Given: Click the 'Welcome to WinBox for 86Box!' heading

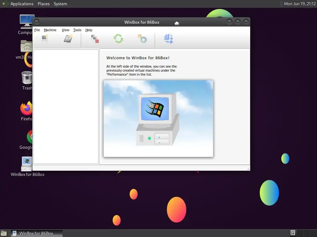Looking at the screenshot, I should coord(138,58).
